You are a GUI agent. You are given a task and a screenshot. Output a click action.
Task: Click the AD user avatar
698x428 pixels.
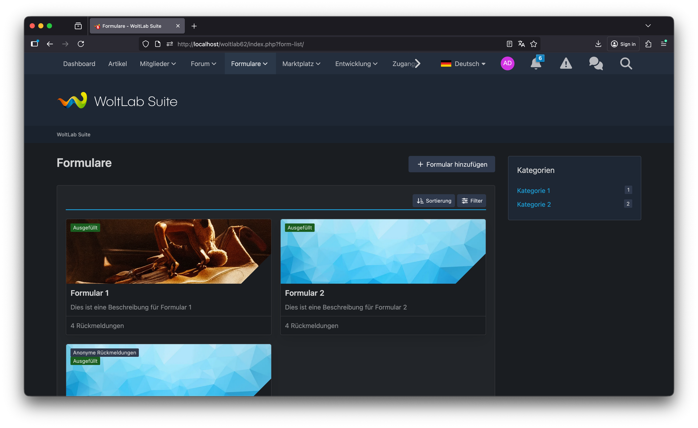[x=507, y=63]
